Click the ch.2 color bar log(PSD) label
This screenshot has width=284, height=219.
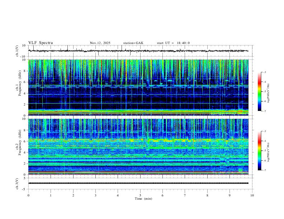coord(269,152)
